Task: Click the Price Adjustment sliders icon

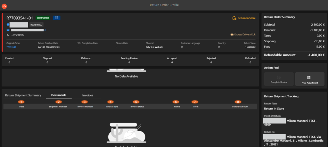Action: [309, 78]
